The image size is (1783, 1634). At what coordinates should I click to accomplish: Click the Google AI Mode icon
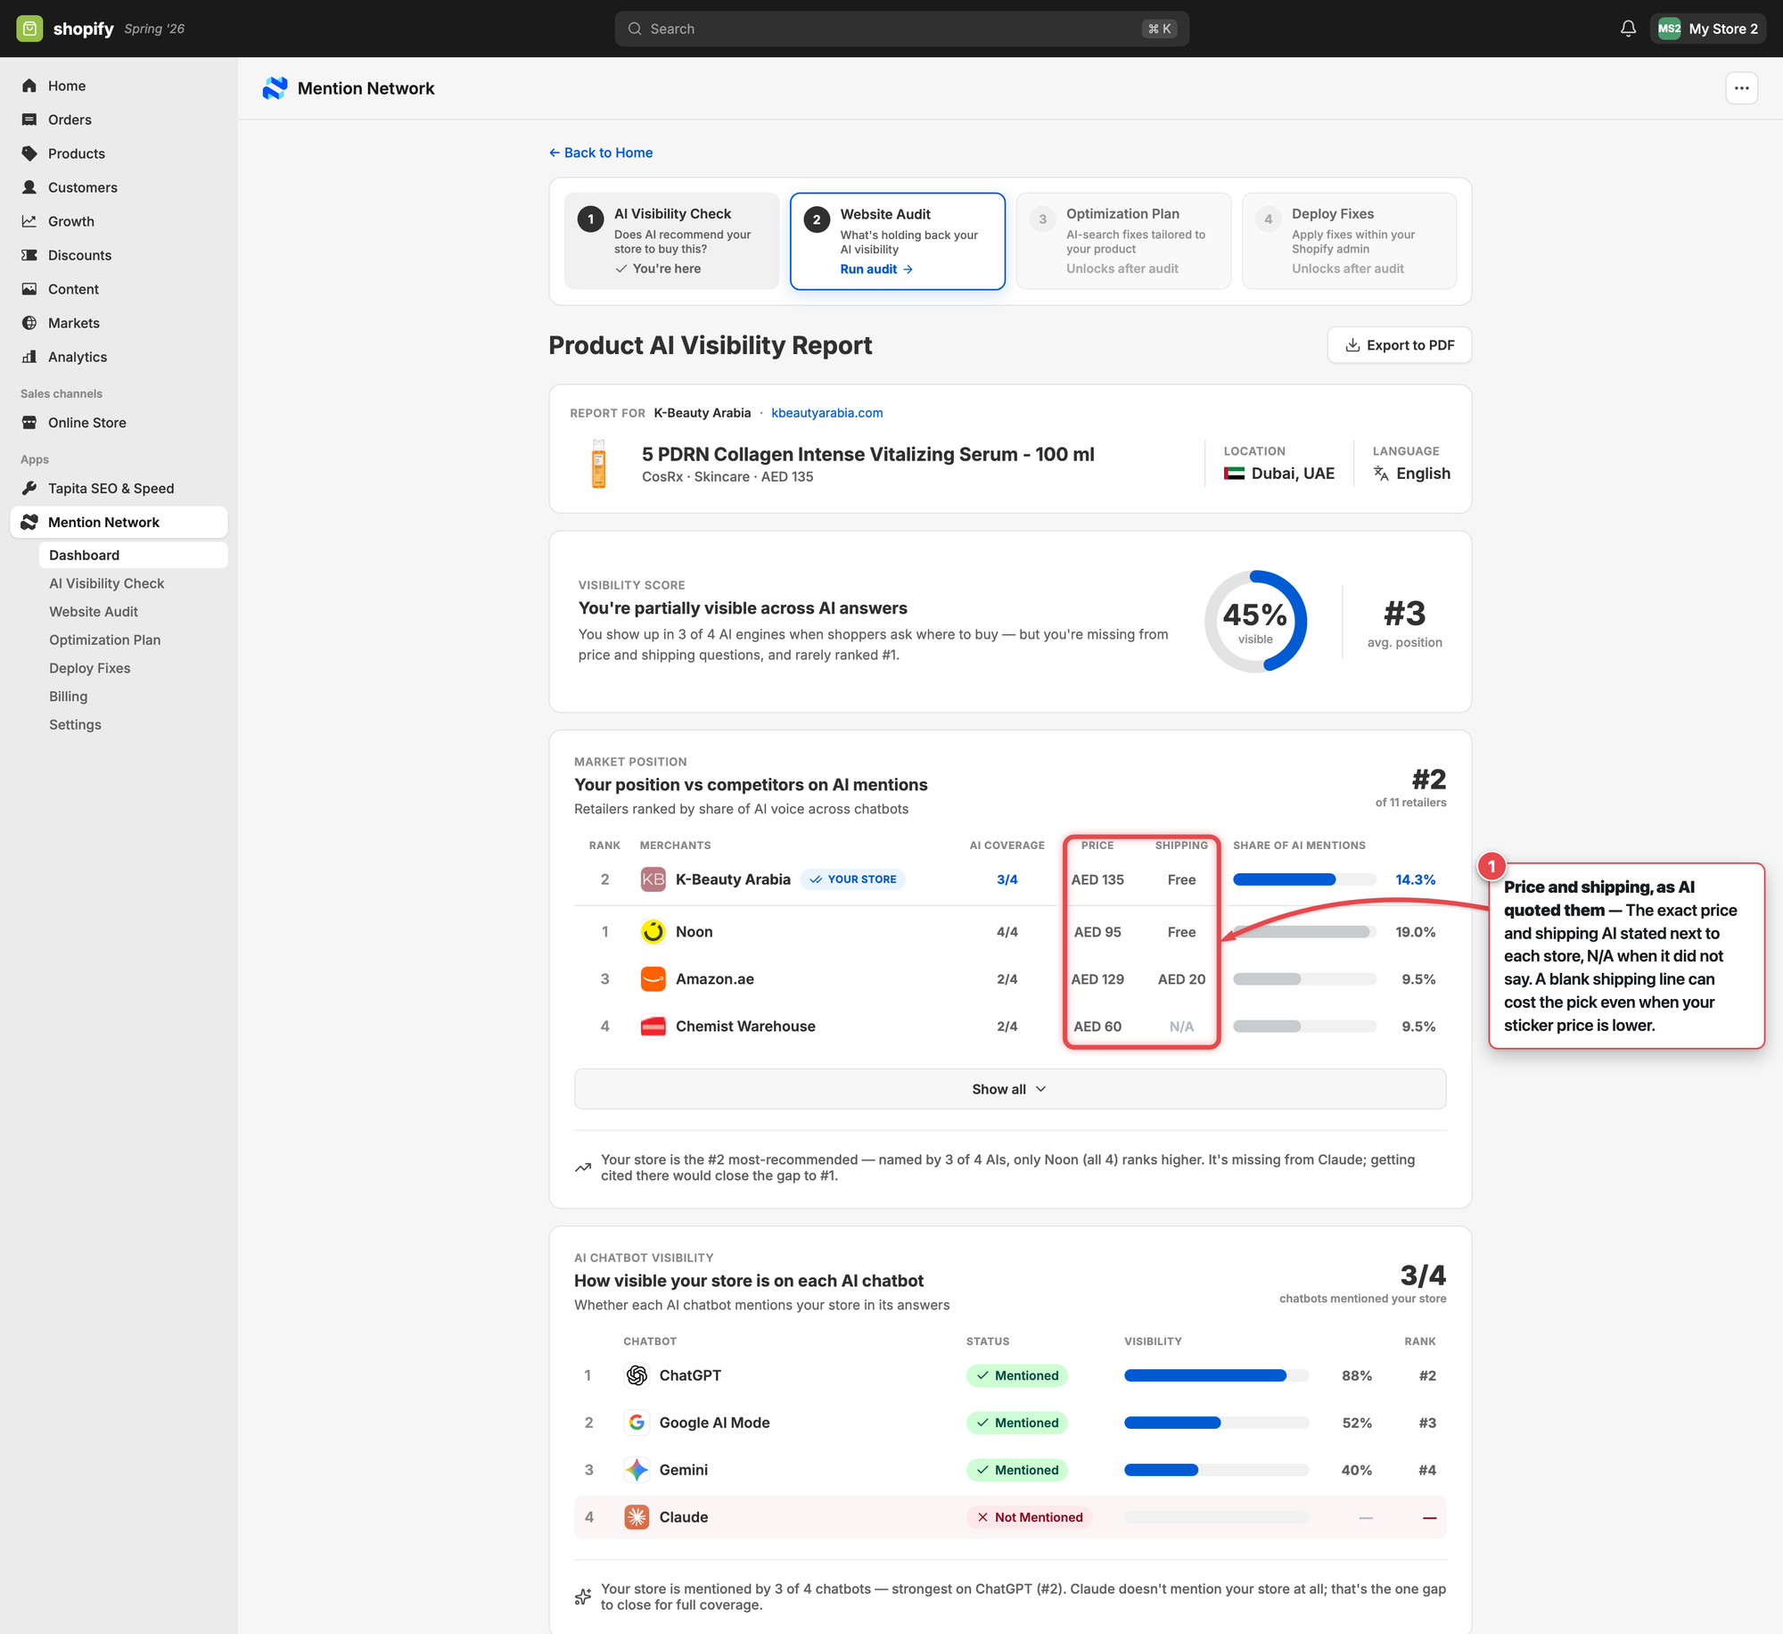[x=637, y=1423]
